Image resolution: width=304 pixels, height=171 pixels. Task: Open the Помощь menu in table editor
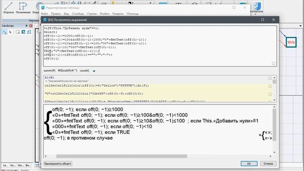[133, 14]
